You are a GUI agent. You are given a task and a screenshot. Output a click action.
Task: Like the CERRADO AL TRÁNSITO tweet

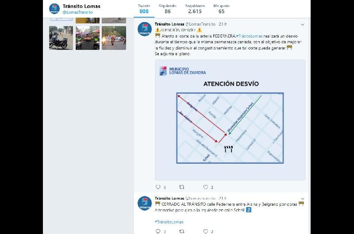click(205, 231)
